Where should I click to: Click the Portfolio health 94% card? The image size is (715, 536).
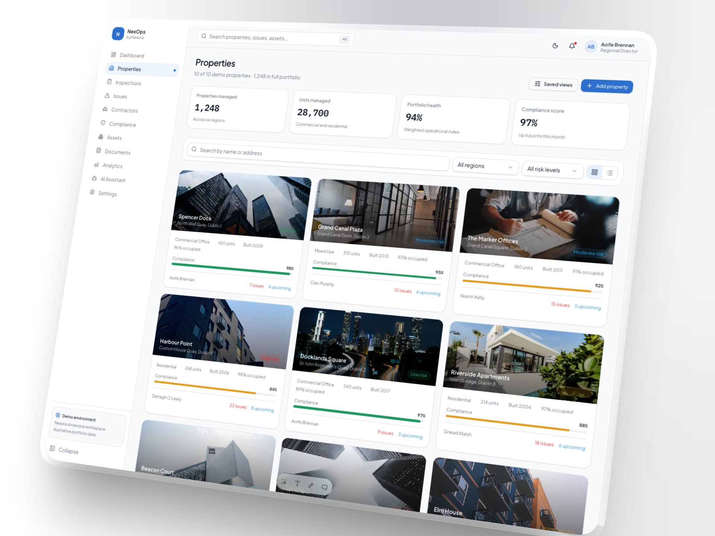(453, 119)
